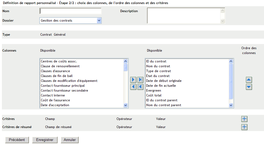Select 'Date de début originale' item
Viewport: 264px width, 144px height.
click(187, 81)
